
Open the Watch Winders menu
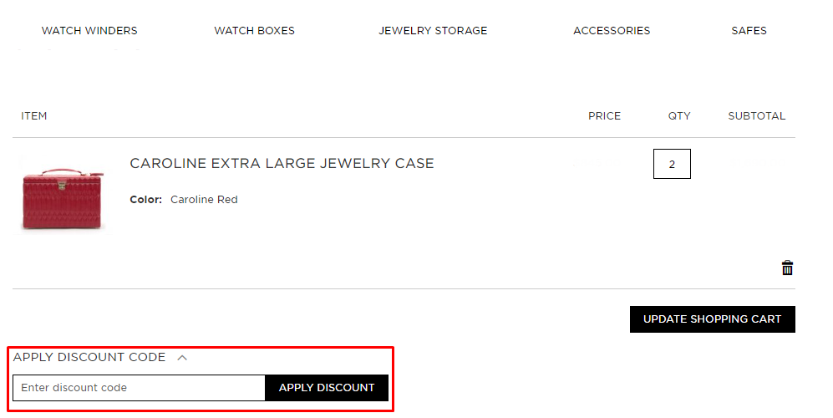pyautogui.click(x=89, y=31)
